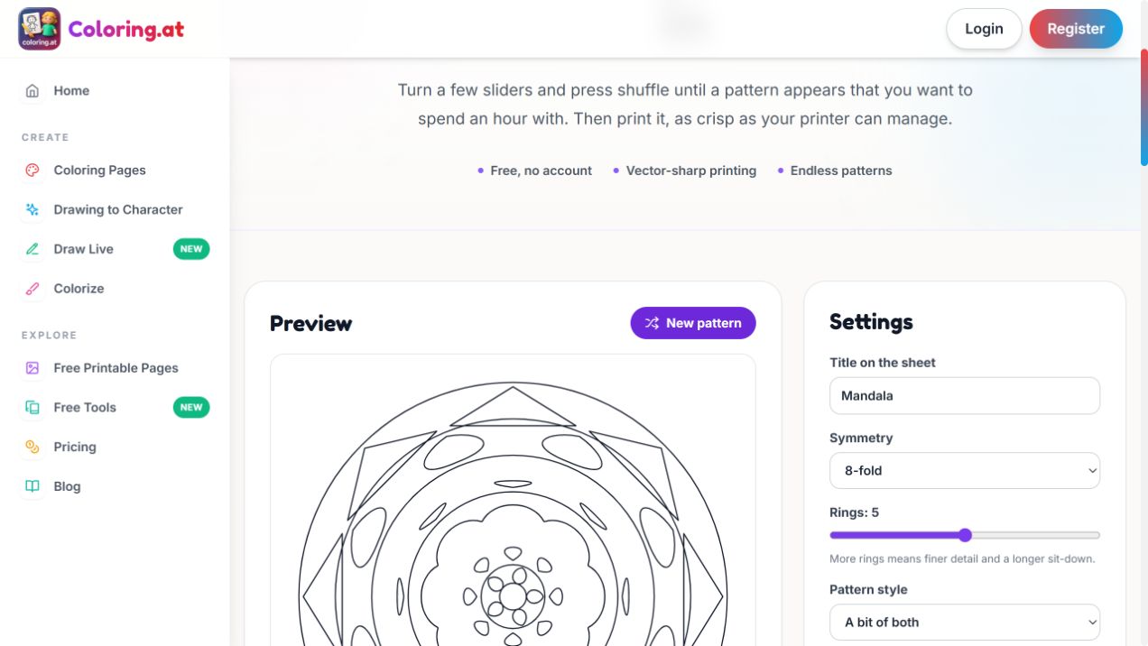Click the Free Printable Pages image icon

tap(32, 368)
